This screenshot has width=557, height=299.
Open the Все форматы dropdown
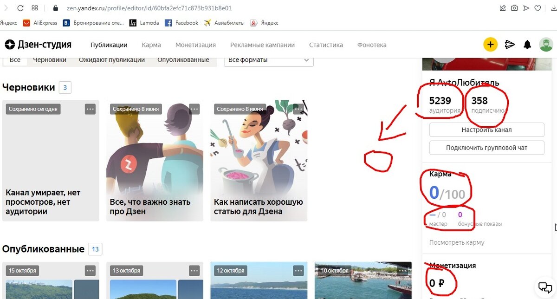(x=268, y=59)
